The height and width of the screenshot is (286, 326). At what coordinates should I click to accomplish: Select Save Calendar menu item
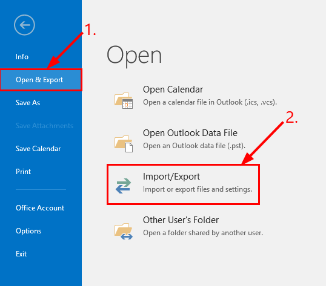(38, 149)
